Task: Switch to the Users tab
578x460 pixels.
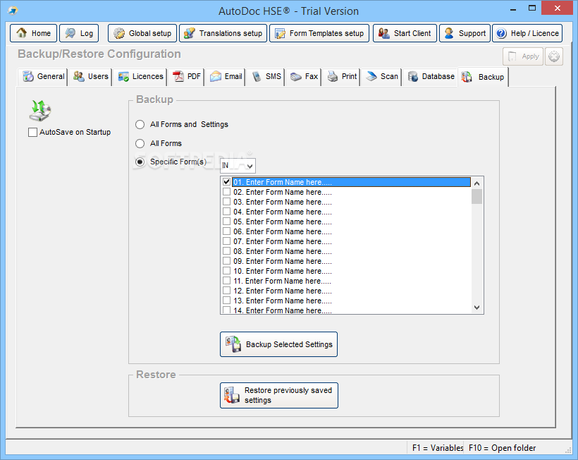Action: click(90, 76)
